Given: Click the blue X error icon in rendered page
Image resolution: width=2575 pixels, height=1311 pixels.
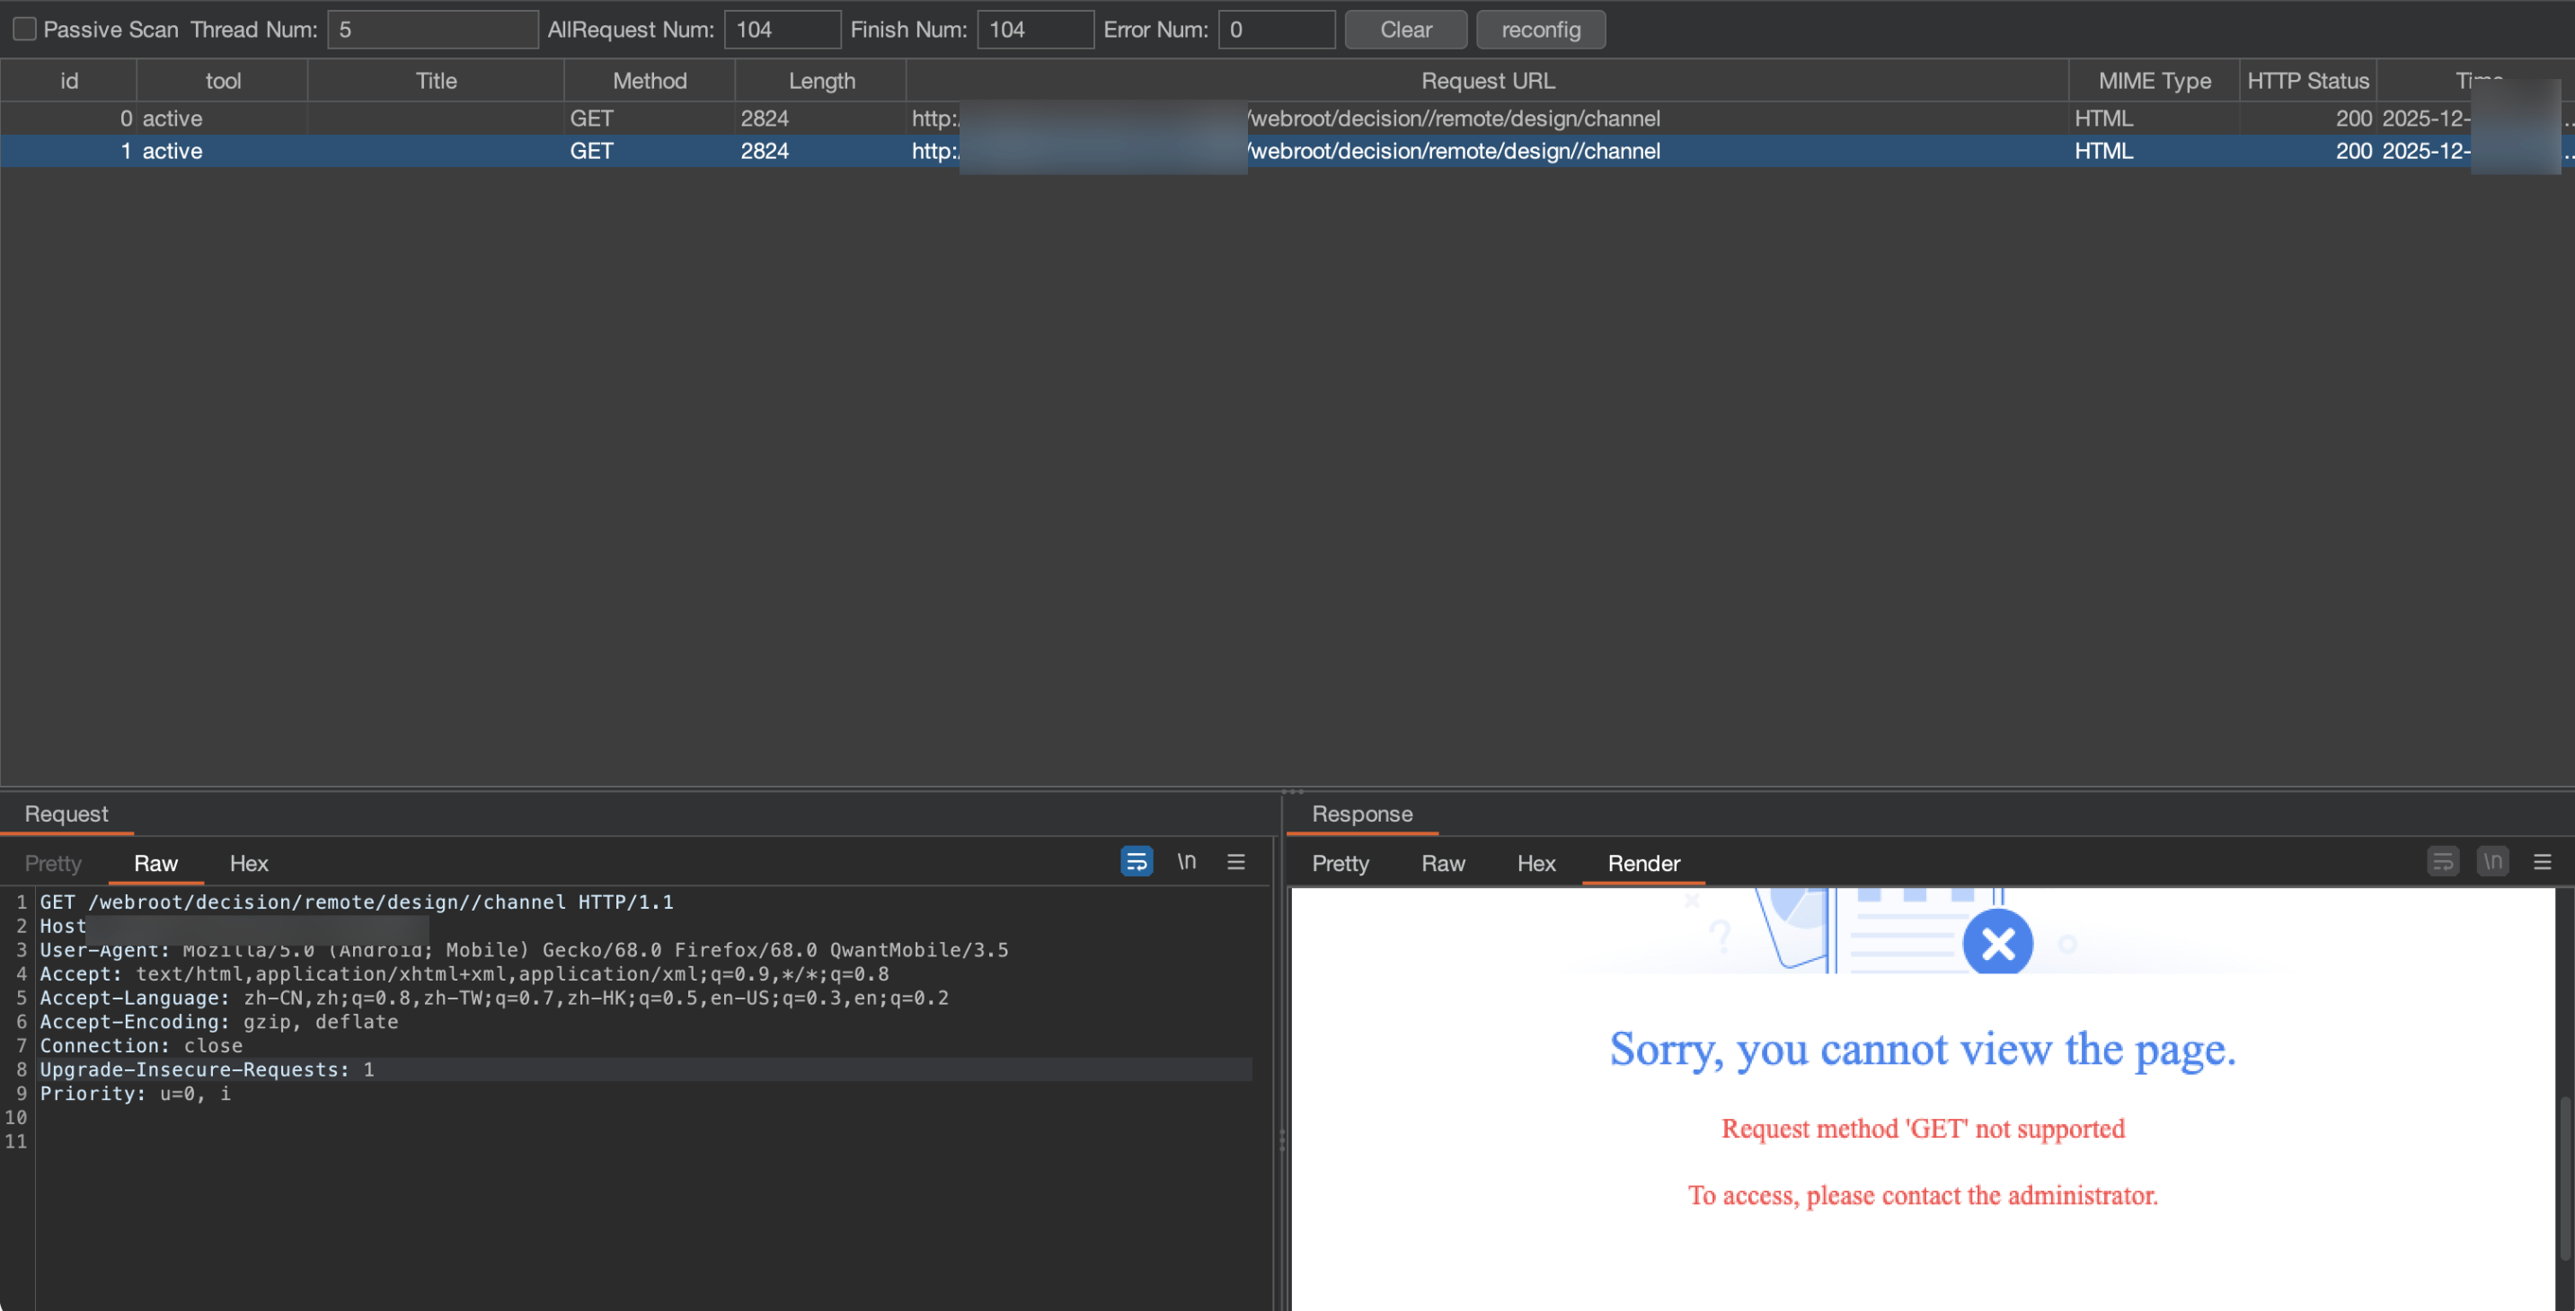Looking at the screenshot, I should click(x=1997, y=942).
